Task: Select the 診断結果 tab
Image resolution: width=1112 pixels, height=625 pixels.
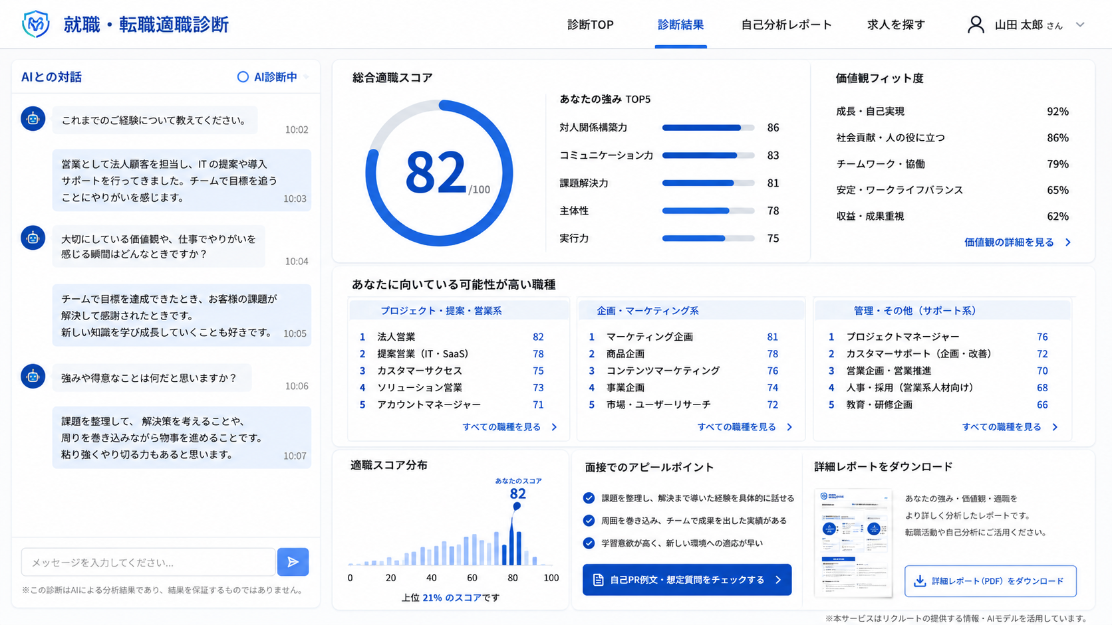Action: (680, 25)
